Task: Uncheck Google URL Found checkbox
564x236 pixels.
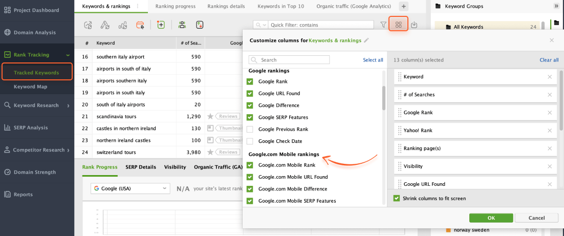Action: pyautogui.click(x=250, y=94)
